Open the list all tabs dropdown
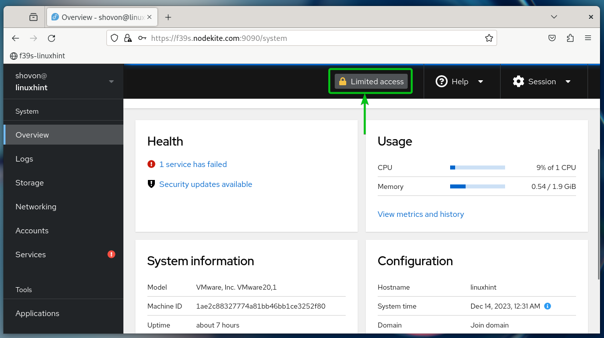 click(554, 17)
